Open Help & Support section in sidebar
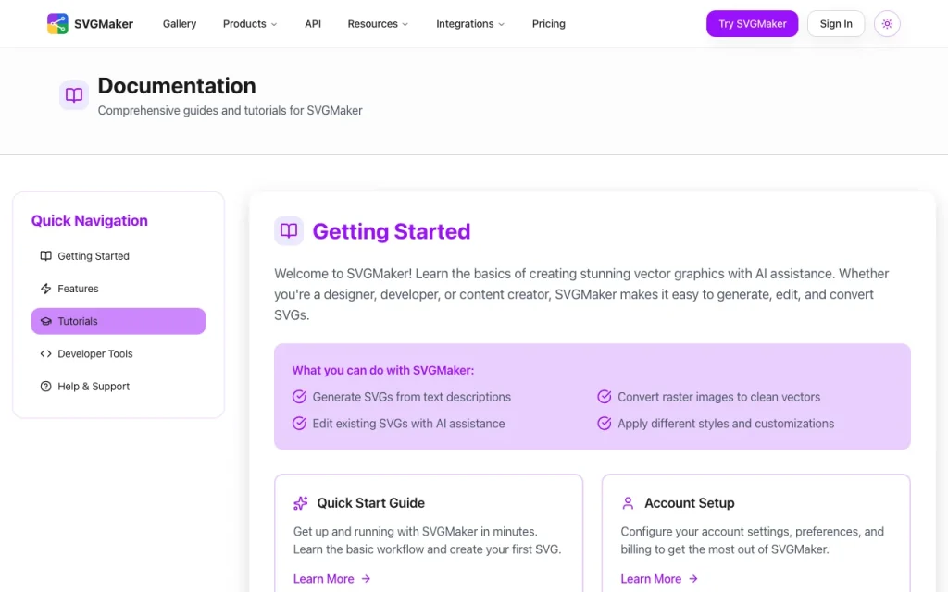Viewport: 948px width, 592px height. [118, 387]
